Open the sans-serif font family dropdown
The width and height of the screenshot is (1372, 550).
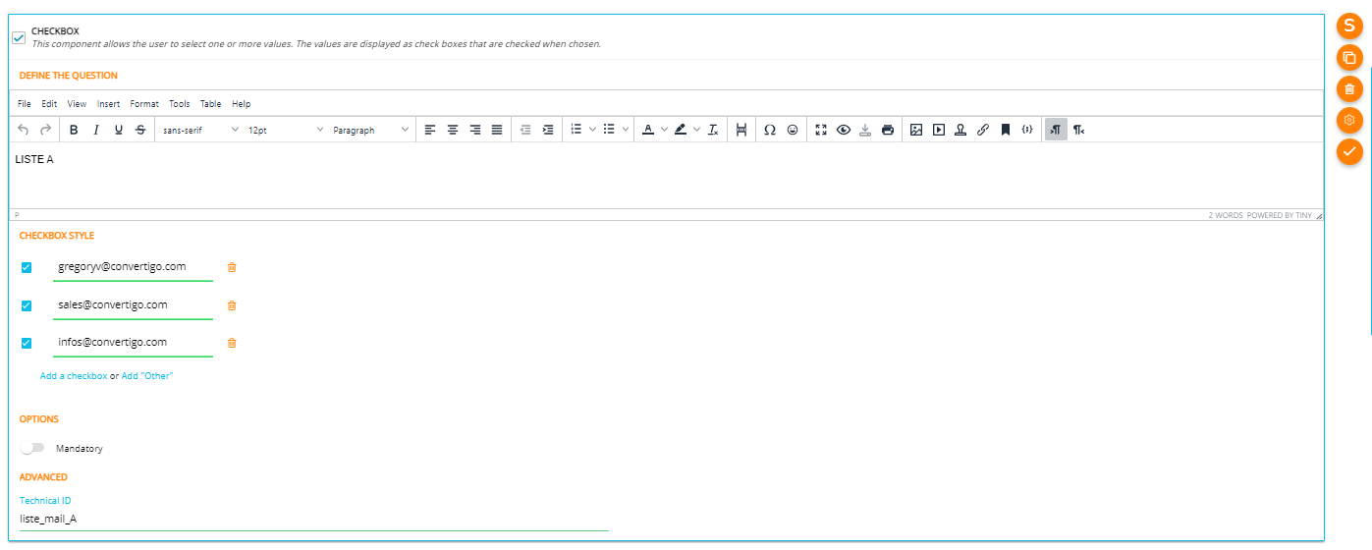[200, 130]
